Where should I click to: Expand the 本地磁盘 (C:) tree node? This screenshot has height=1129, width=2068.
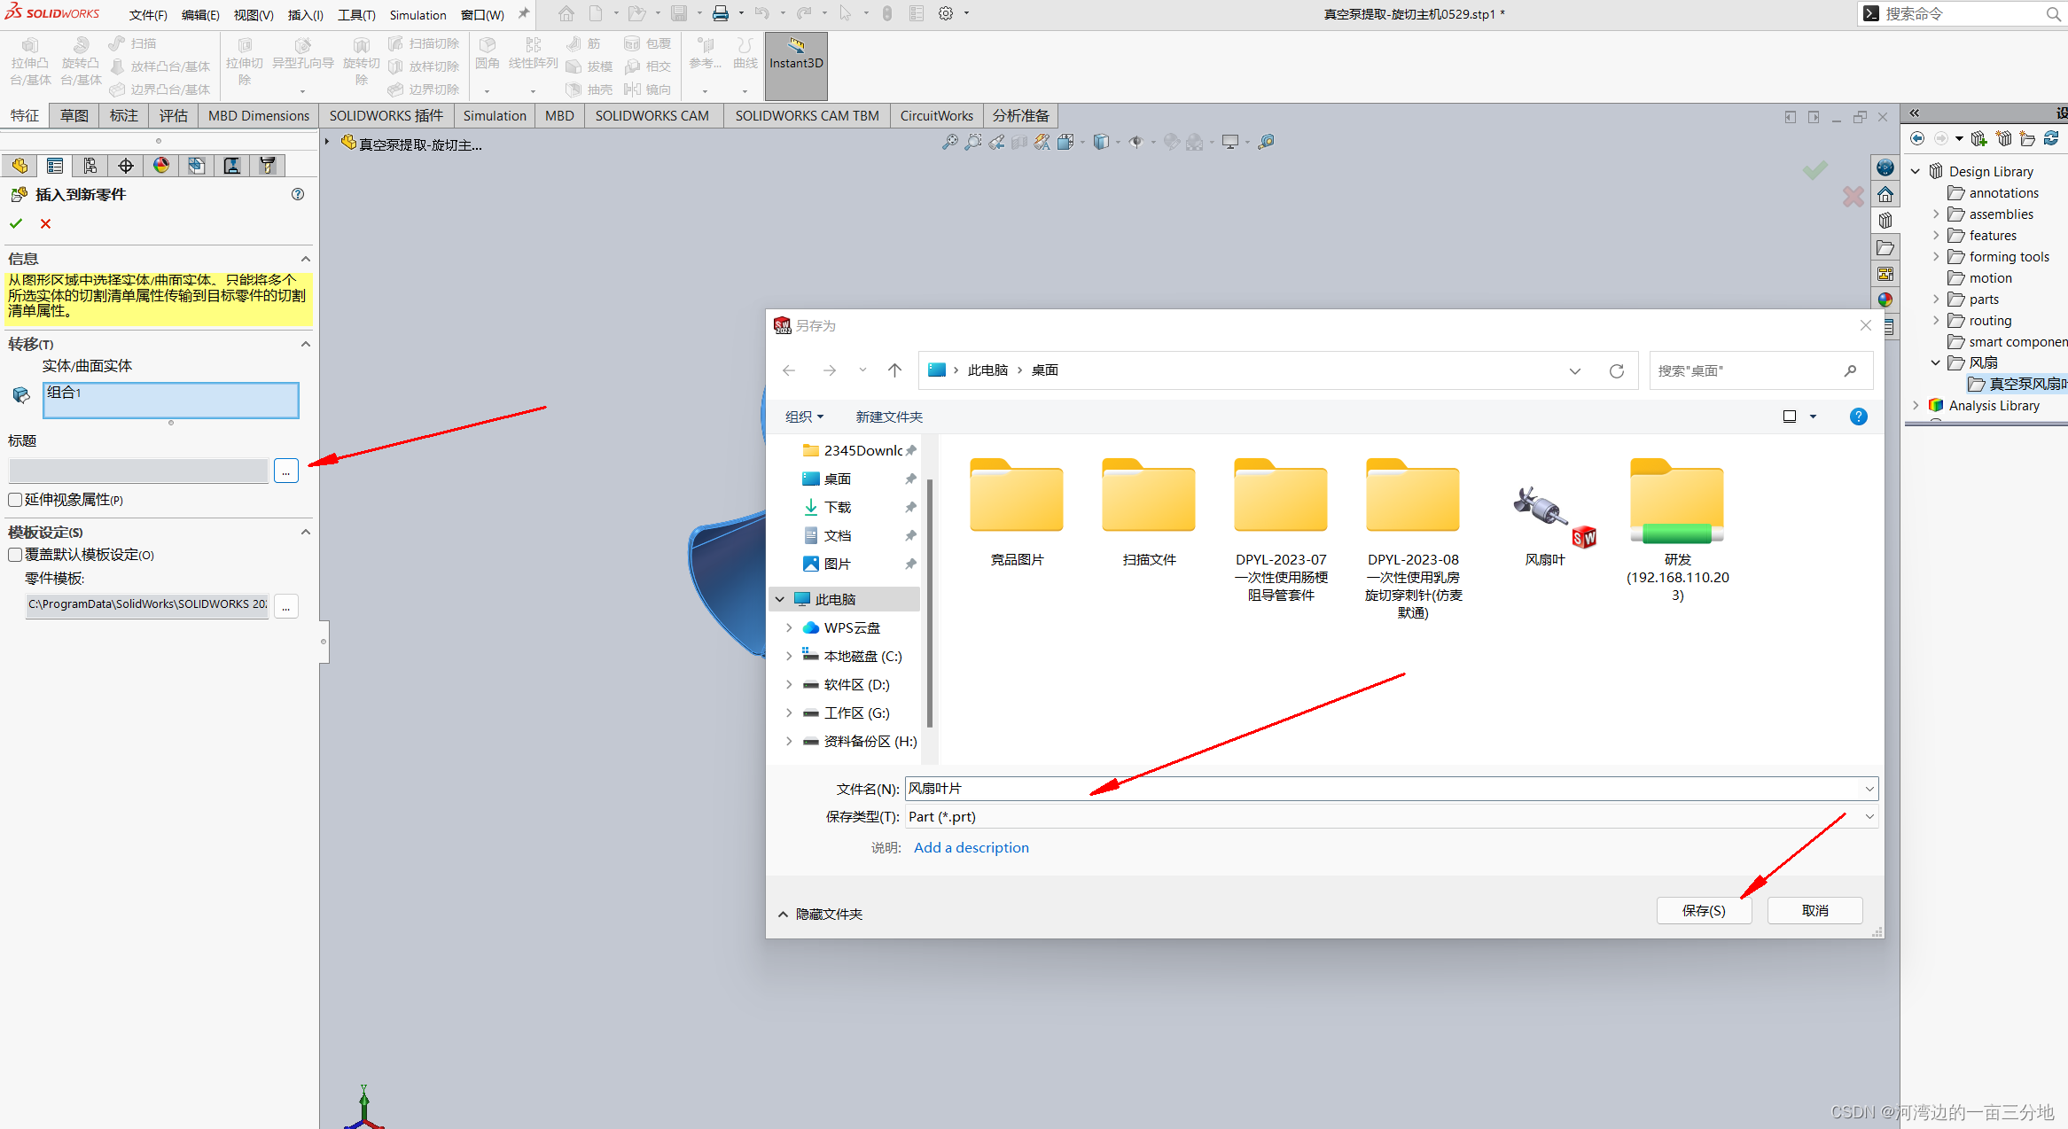(789, 656)
